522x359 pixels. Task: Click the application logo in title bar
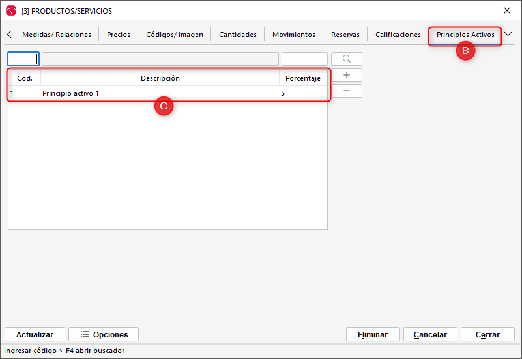click(x=10, y=10)
